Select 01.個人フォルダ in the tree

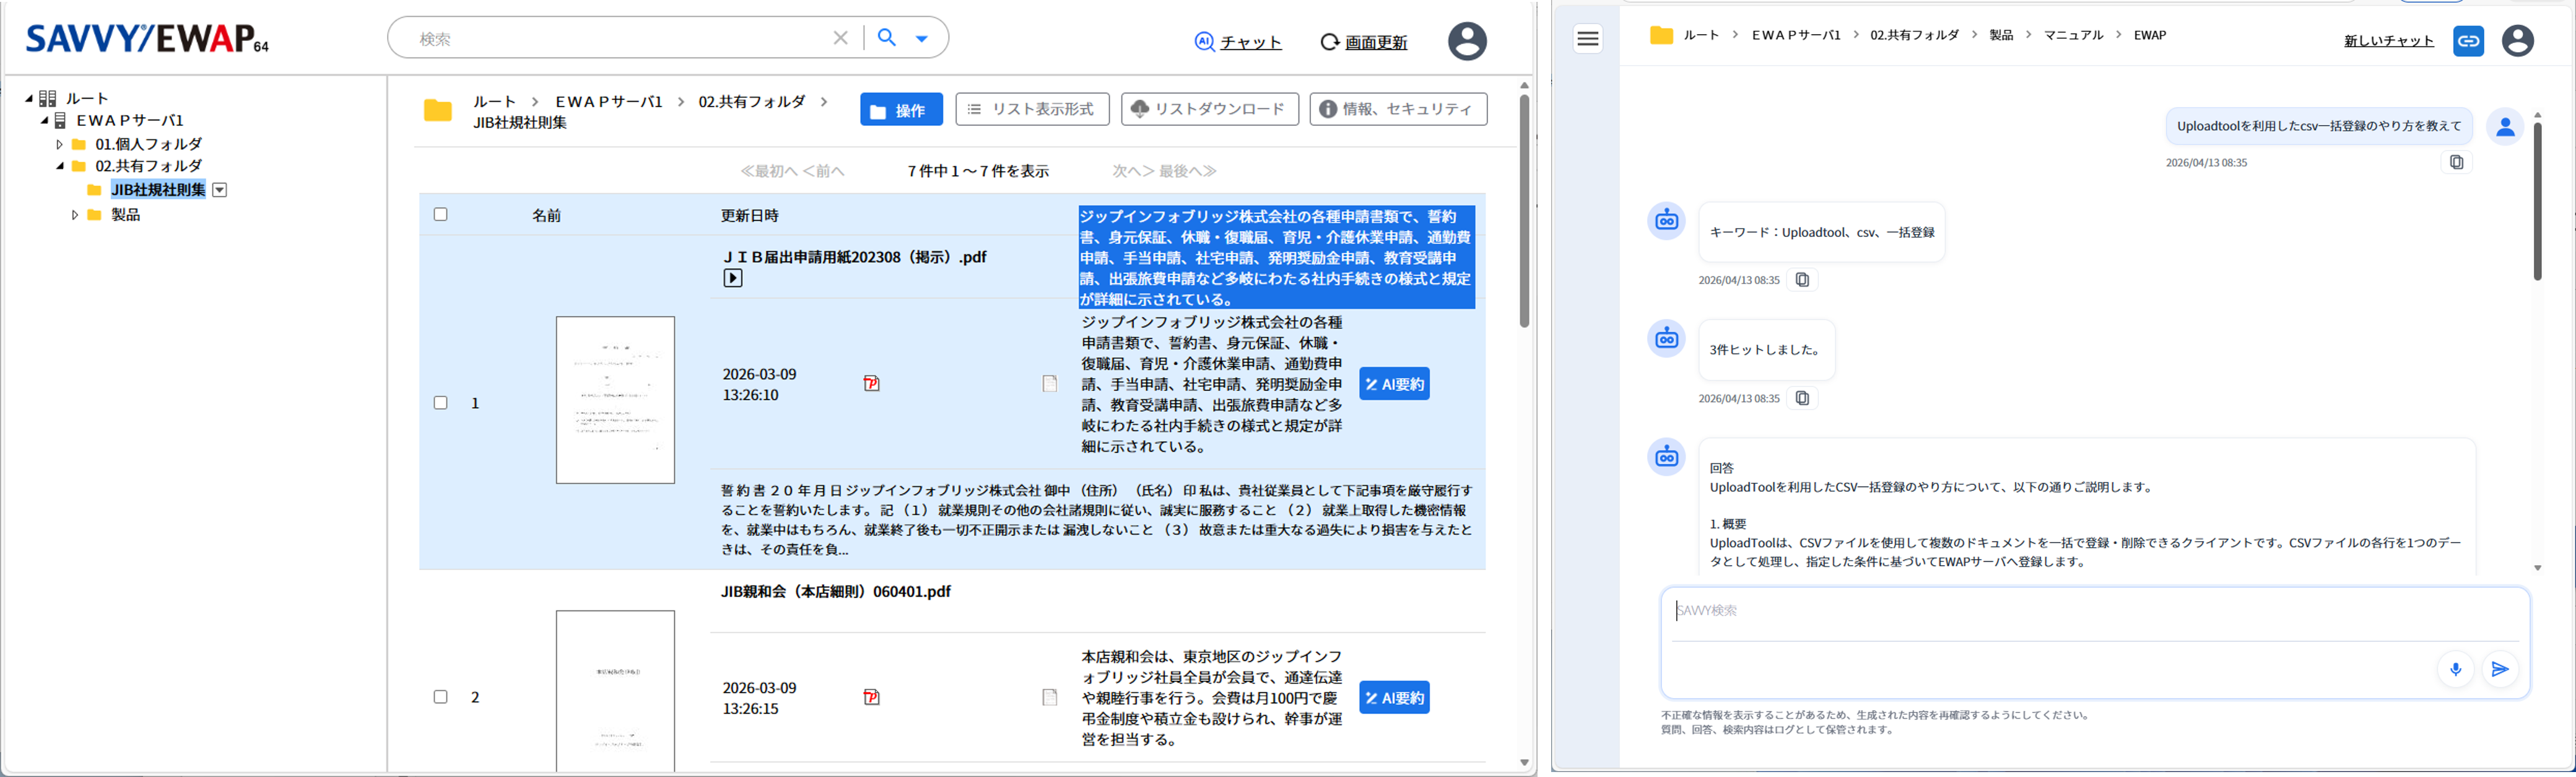click(x=148, y=144)
